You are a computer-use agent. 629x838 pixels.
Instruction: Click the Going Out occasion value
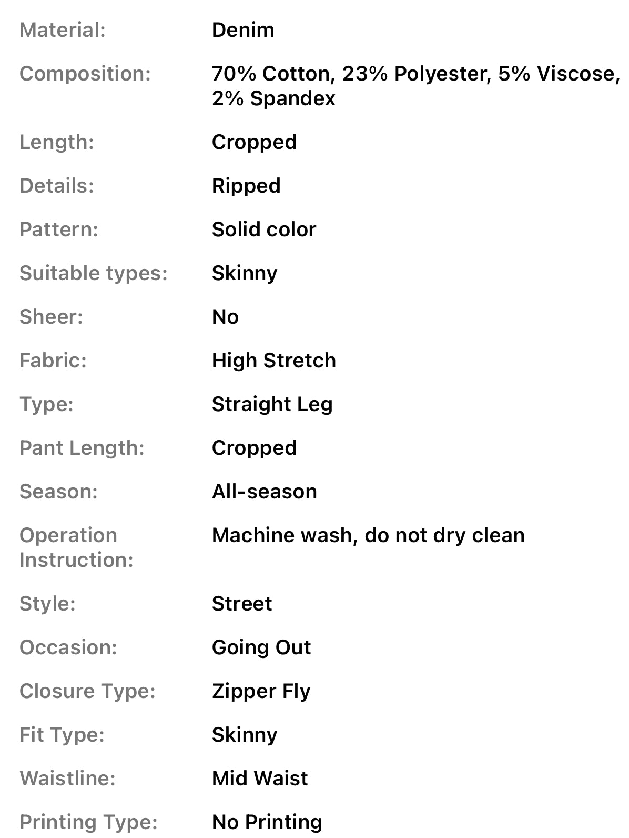tap(261, 647)
